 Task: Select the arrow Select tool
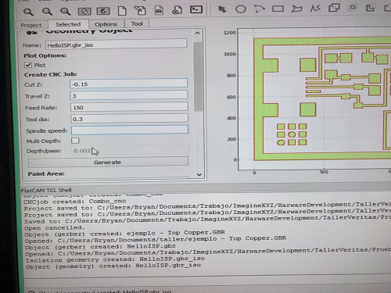222,9
